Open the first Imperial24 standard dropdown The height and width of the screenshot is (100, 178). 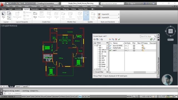point(119,14)
